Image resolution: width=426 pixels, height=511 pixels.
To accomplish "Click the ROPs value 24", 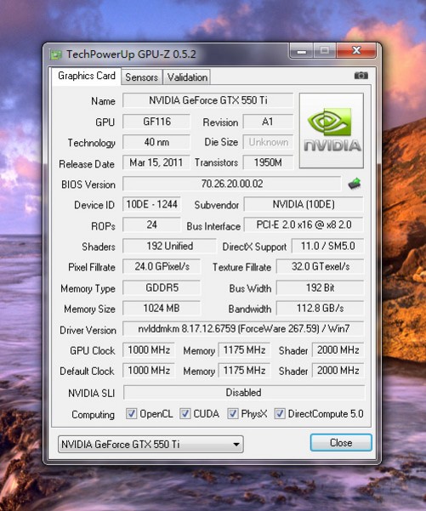I will pos(151,224).
